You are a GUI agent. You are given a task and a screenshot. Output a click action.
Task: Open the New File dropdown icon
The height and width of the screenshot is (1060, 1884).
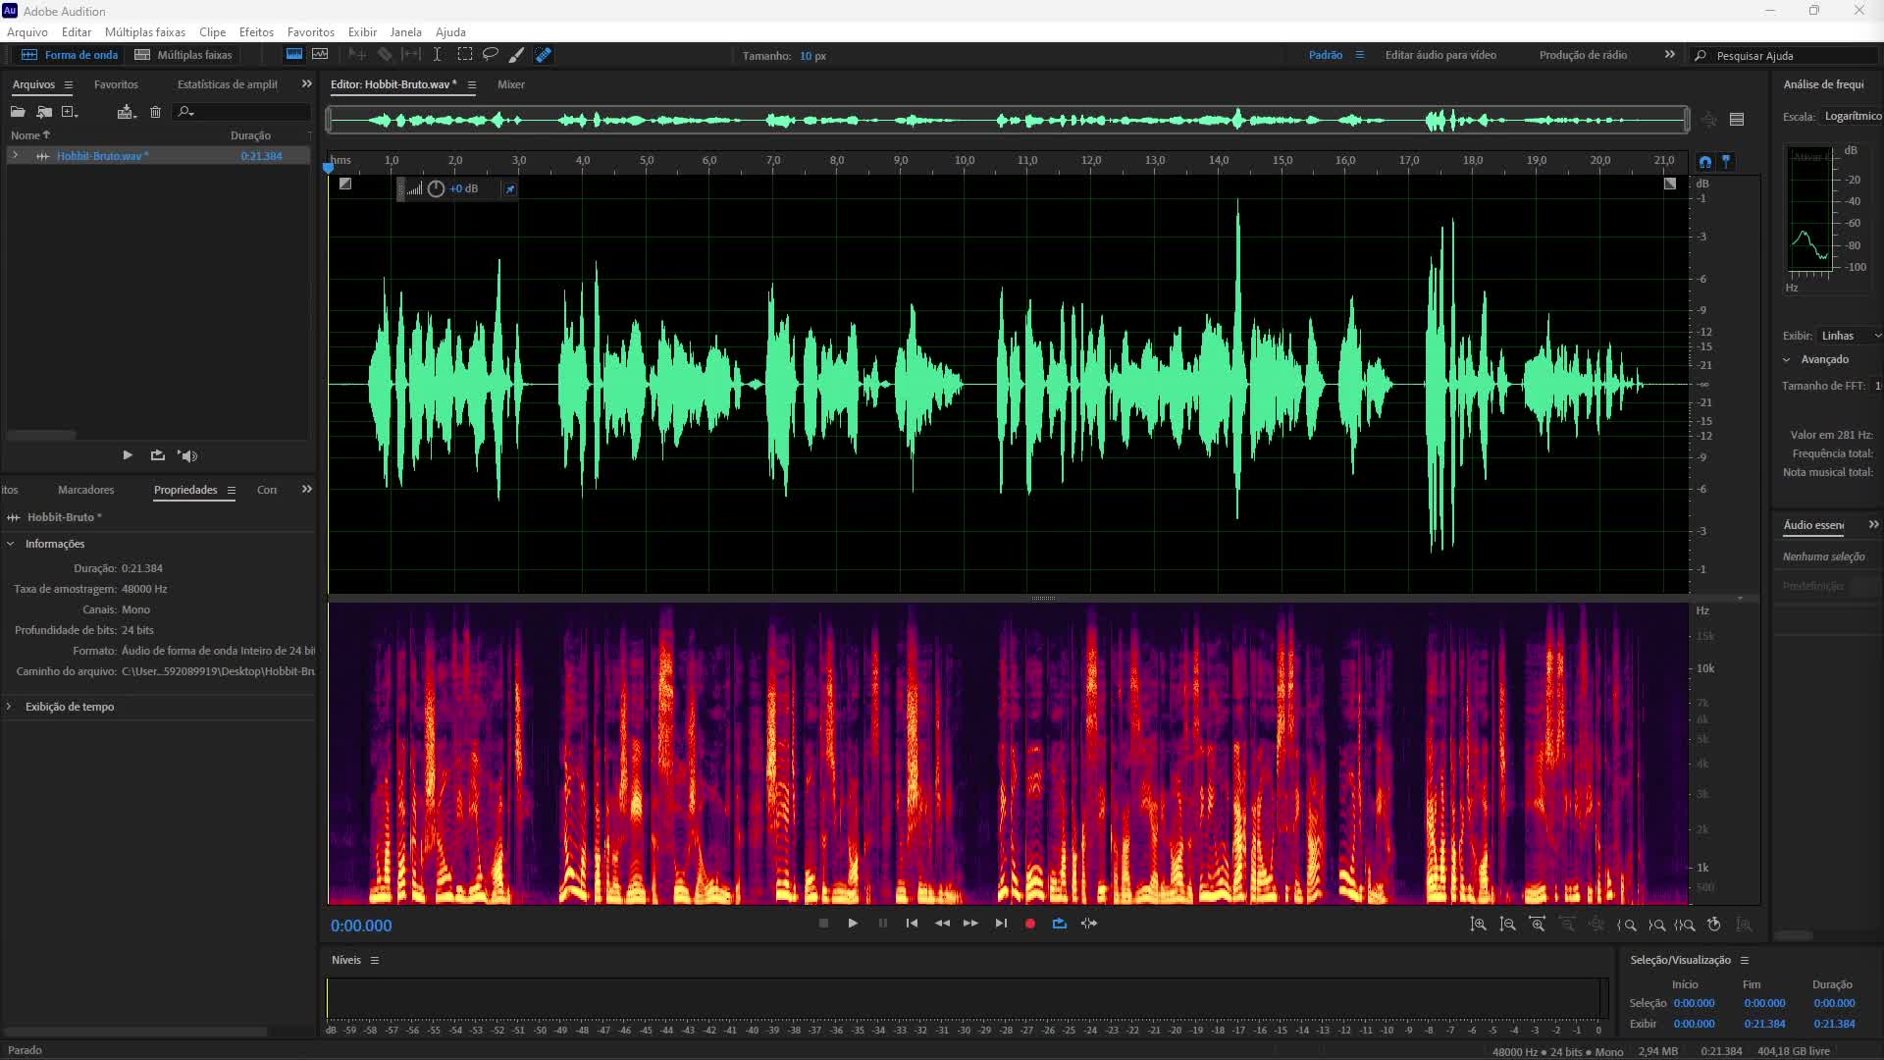[x=70, y=112]
